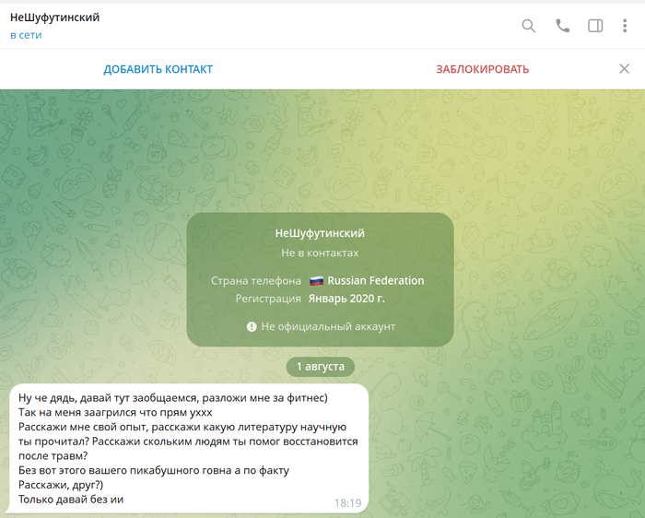Click the 'в сети' online status
This screenshot has height=518, width=645.
point(26,35)
